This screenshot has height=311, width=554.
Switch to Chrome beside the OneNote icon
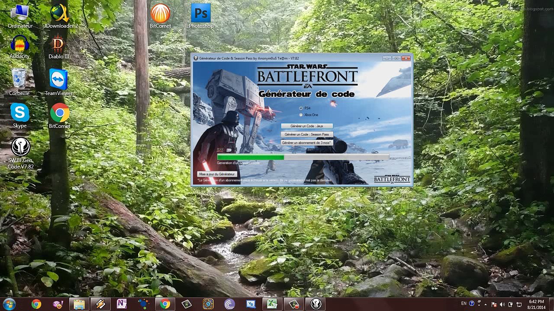[165, 304]
